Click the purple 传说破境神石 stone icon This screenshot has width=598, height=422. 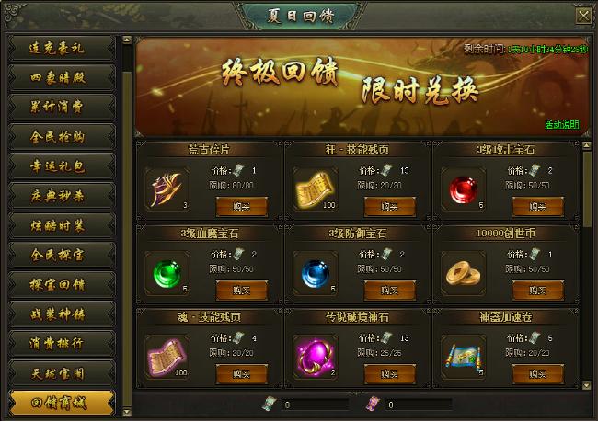point(316,358)
